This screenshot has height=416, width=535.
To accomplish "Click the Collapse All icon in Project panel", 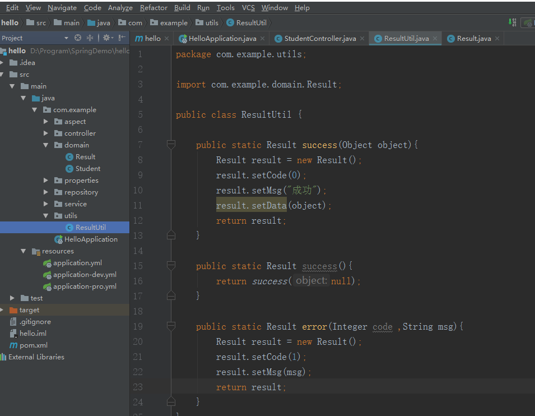I will (90, 38).
